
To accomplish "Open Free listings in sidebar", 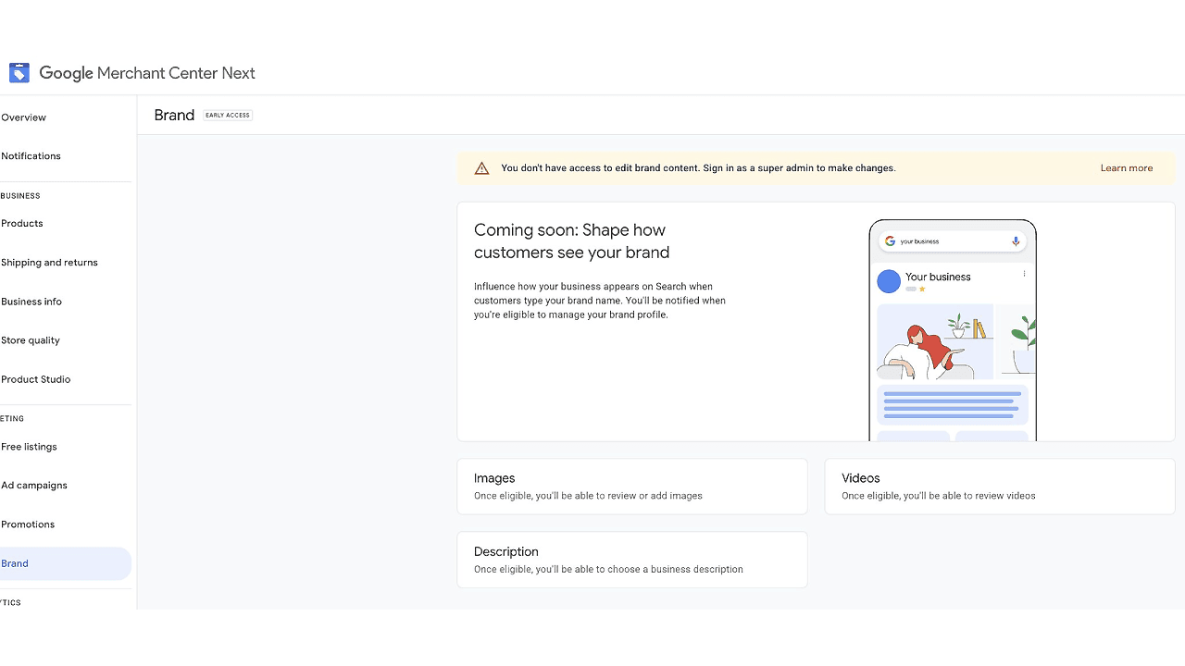I will [30, 447].
